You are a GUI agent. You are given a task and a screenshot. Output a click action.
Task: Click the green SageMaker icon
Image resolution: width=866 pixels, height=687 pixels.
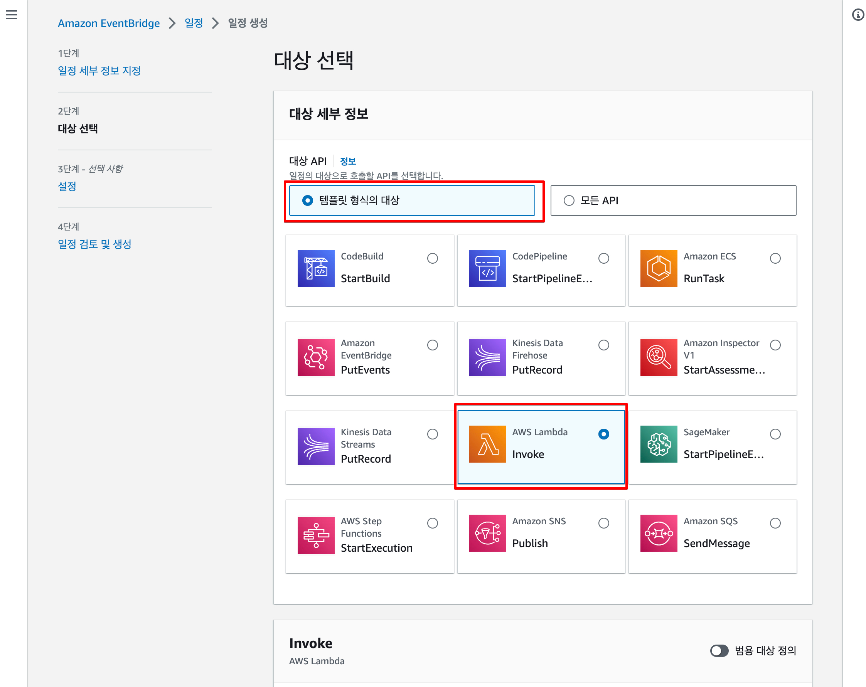click(658, 444)
